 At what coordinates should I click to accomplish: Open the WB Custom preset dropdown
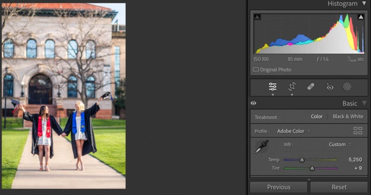tap(340, 144)
